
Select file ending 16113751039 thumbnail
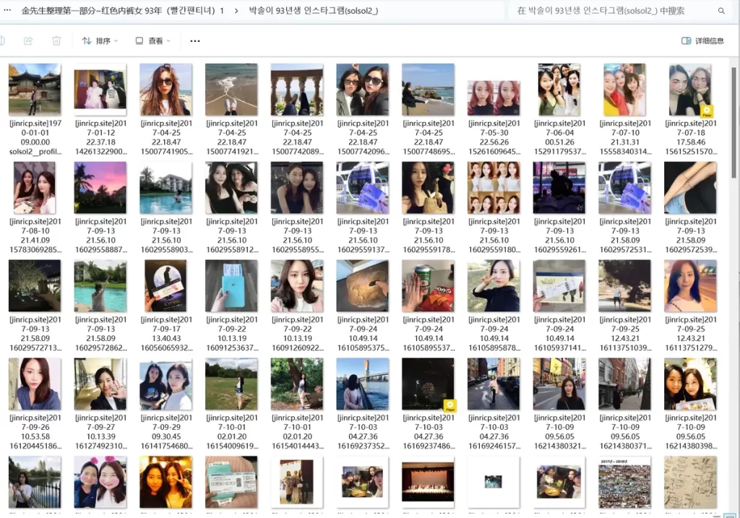624,286
